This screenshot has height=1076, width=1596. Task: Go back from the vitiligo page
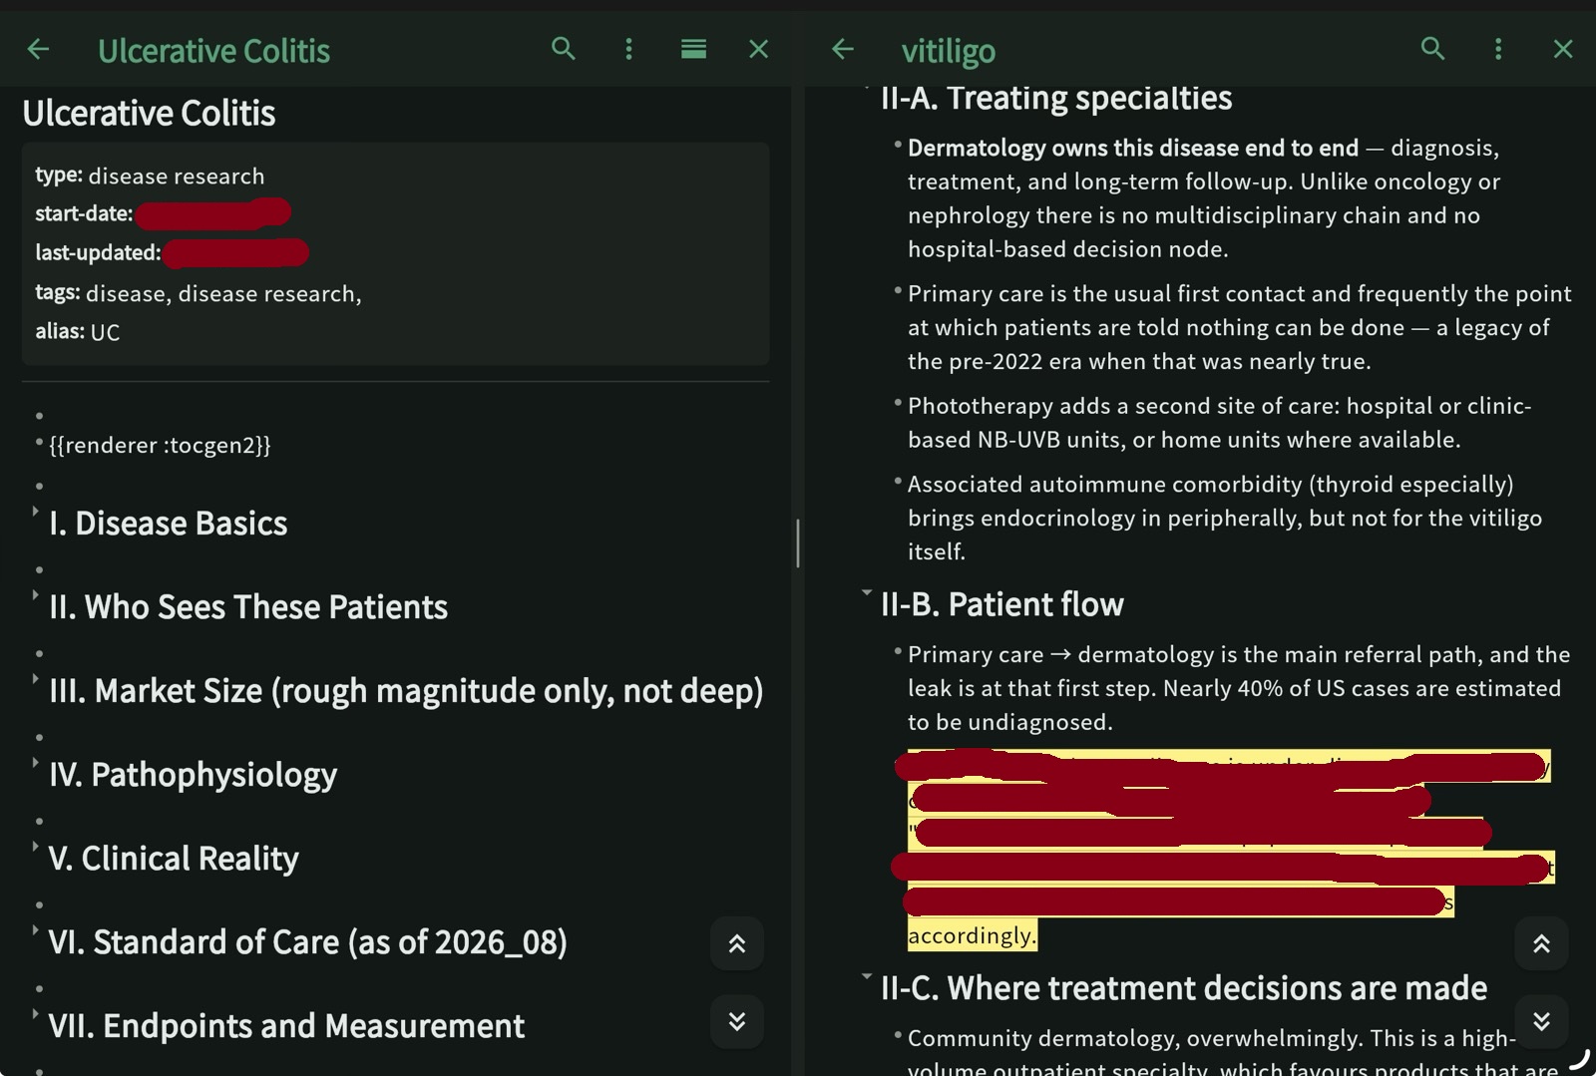tap(843, 49)
